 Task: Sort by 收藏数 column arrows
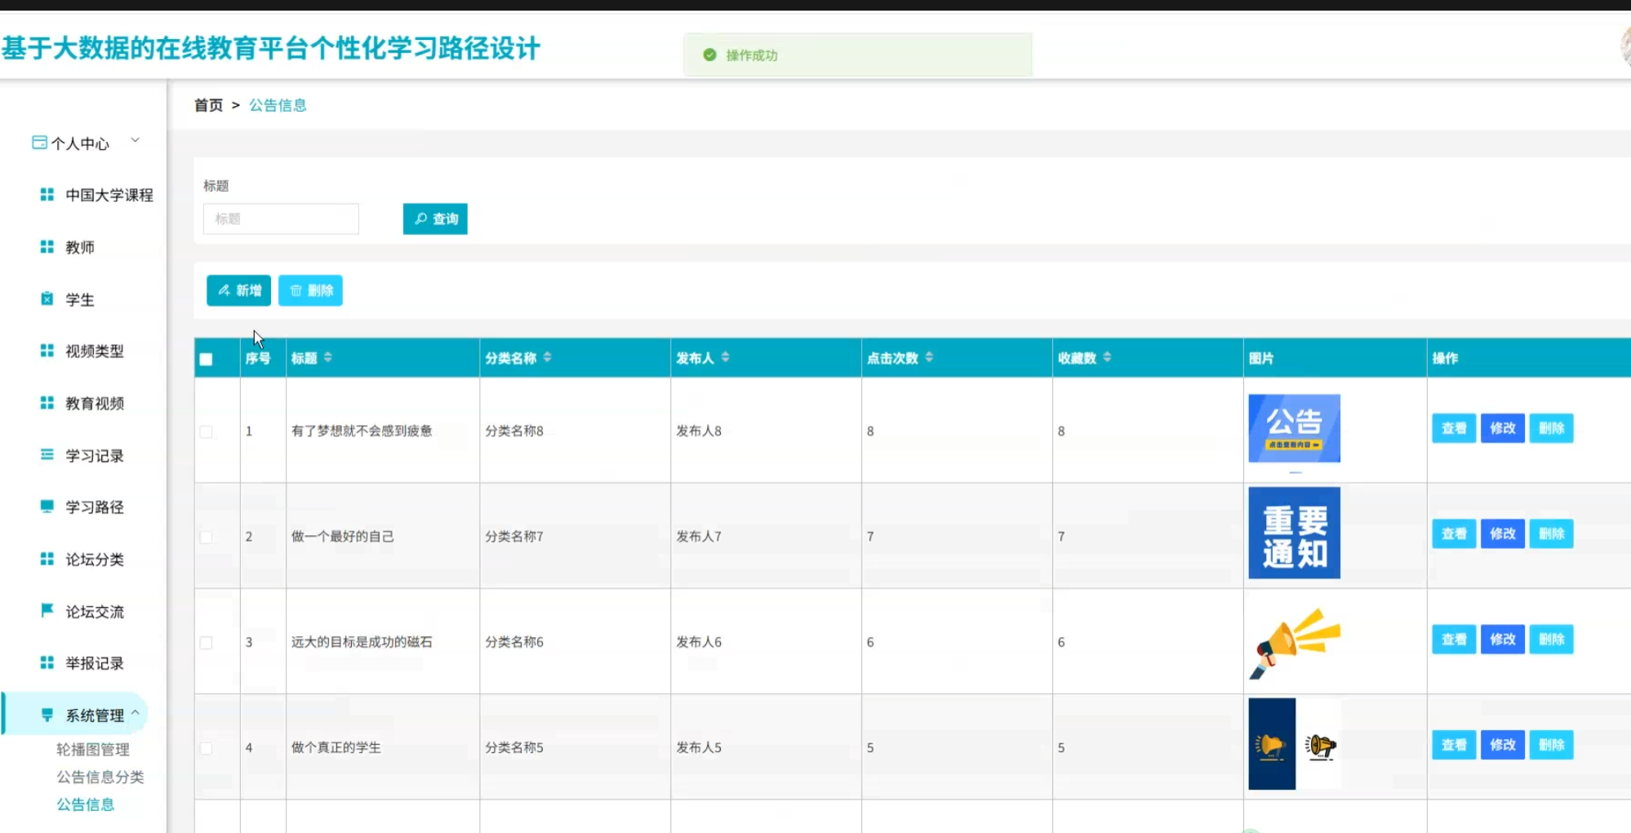coord(1108,357)
